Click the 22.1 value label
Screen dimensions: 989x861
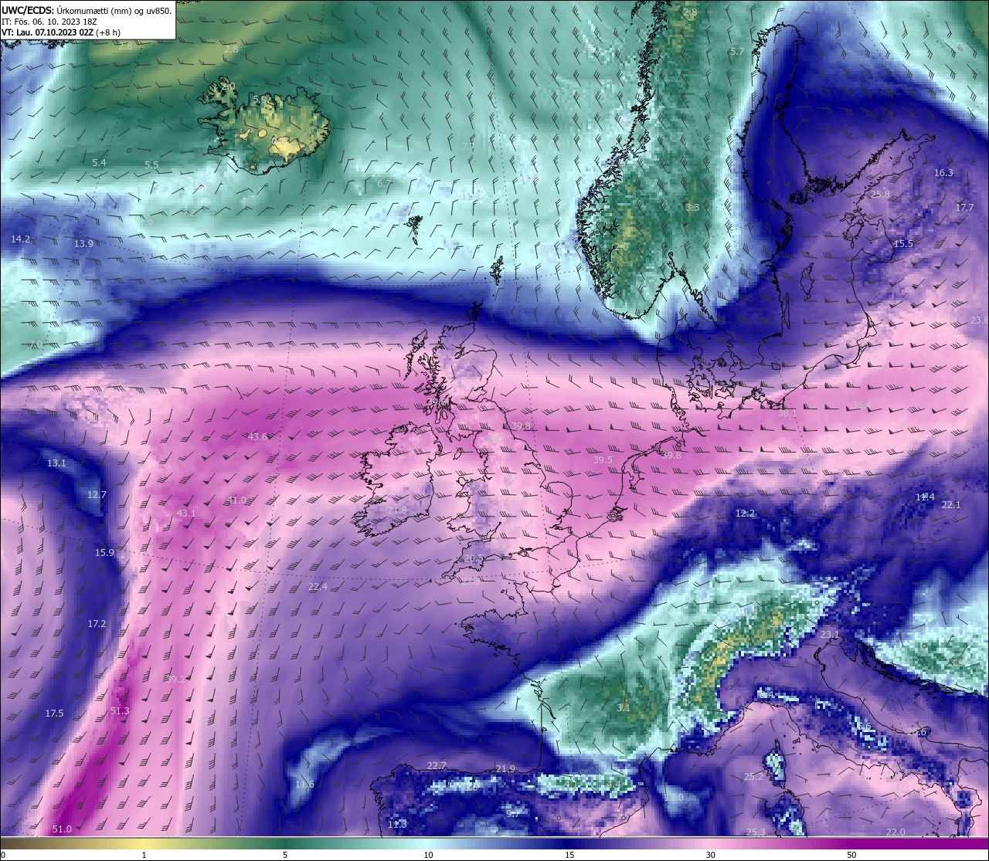951,505
